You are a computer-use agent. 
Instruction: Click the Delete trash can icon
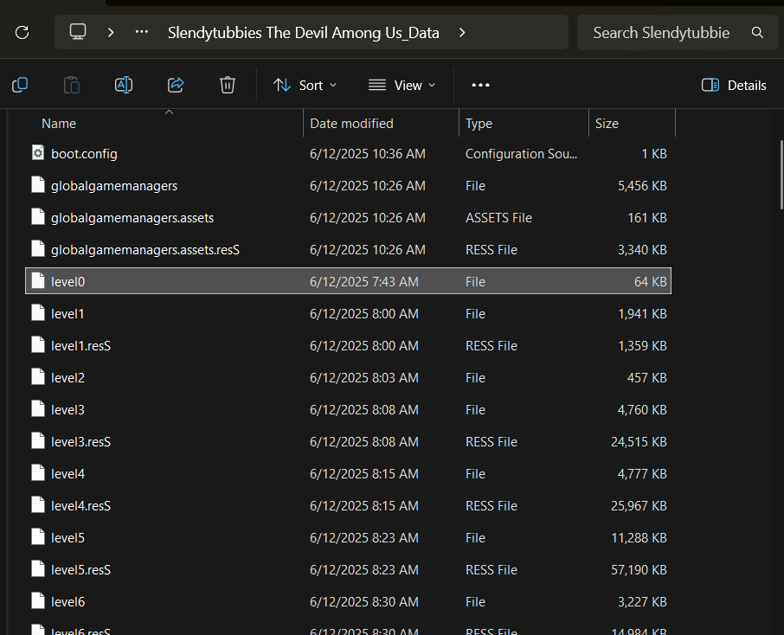coord(228,85)
